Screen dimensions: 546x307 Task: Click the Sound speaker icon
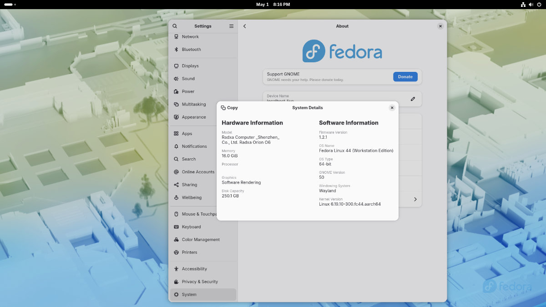[176, 79]
